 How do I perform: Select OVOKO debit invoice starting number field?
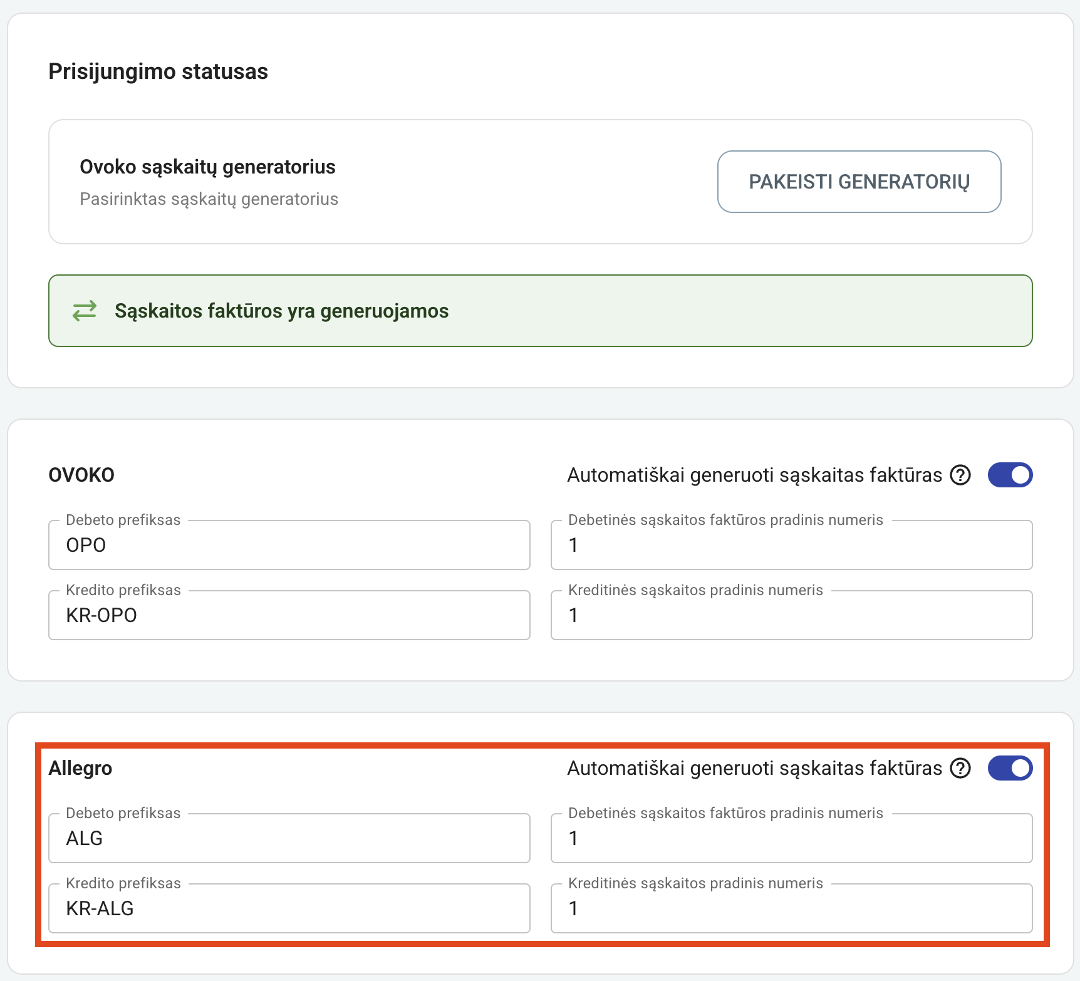click(791, 545)
